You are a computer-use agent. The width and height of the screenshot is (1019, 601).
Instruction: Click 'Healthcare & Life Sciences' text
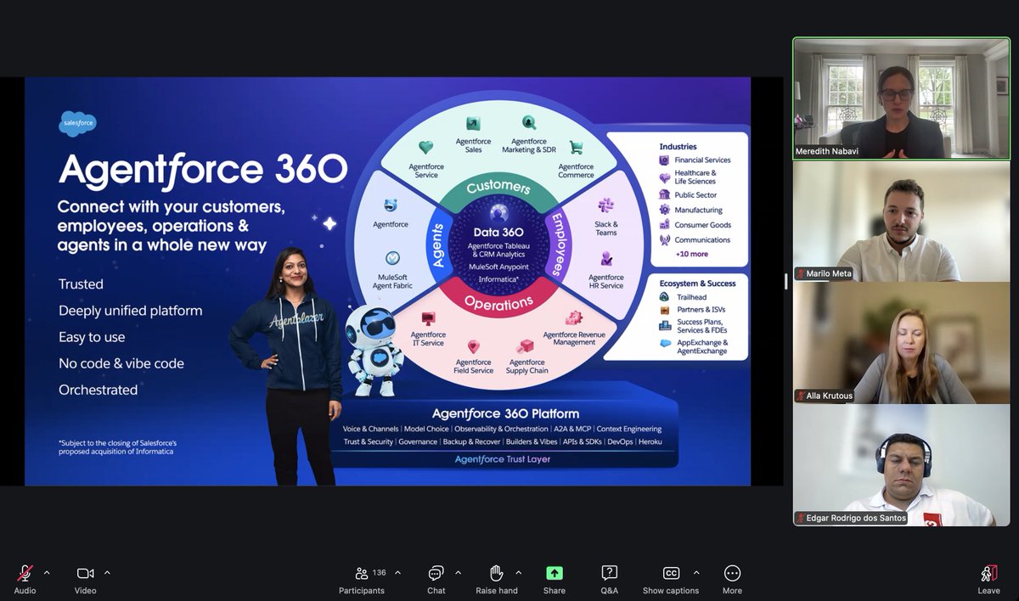tap(695, 177)
